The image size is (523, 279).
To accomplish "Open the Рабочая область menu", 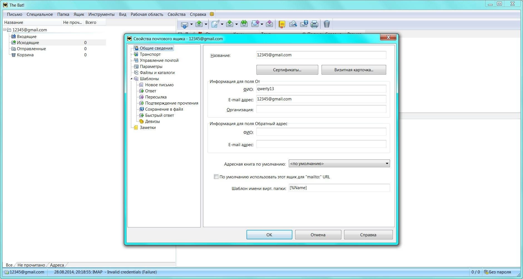I will click(147, 14).
